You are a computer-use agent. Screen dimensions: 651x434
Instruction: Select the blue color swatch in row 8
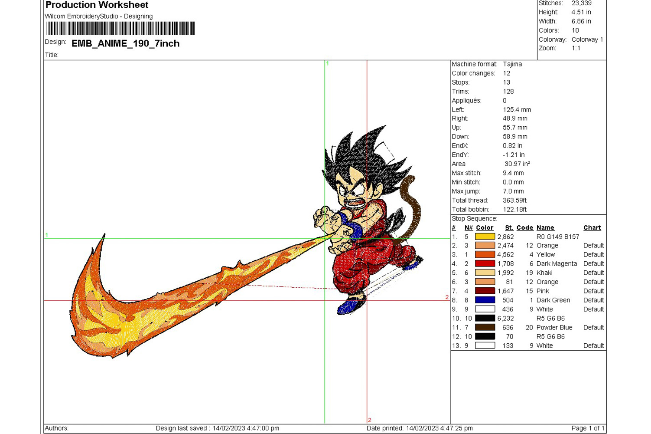click(x=485, y=300)
